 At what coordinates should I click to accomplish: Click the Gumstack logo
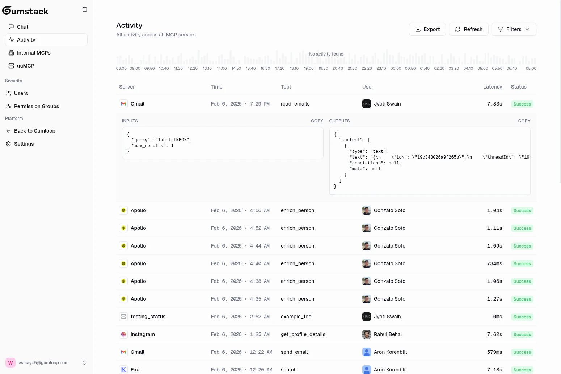pyautogui.click(x=25, y=11)
